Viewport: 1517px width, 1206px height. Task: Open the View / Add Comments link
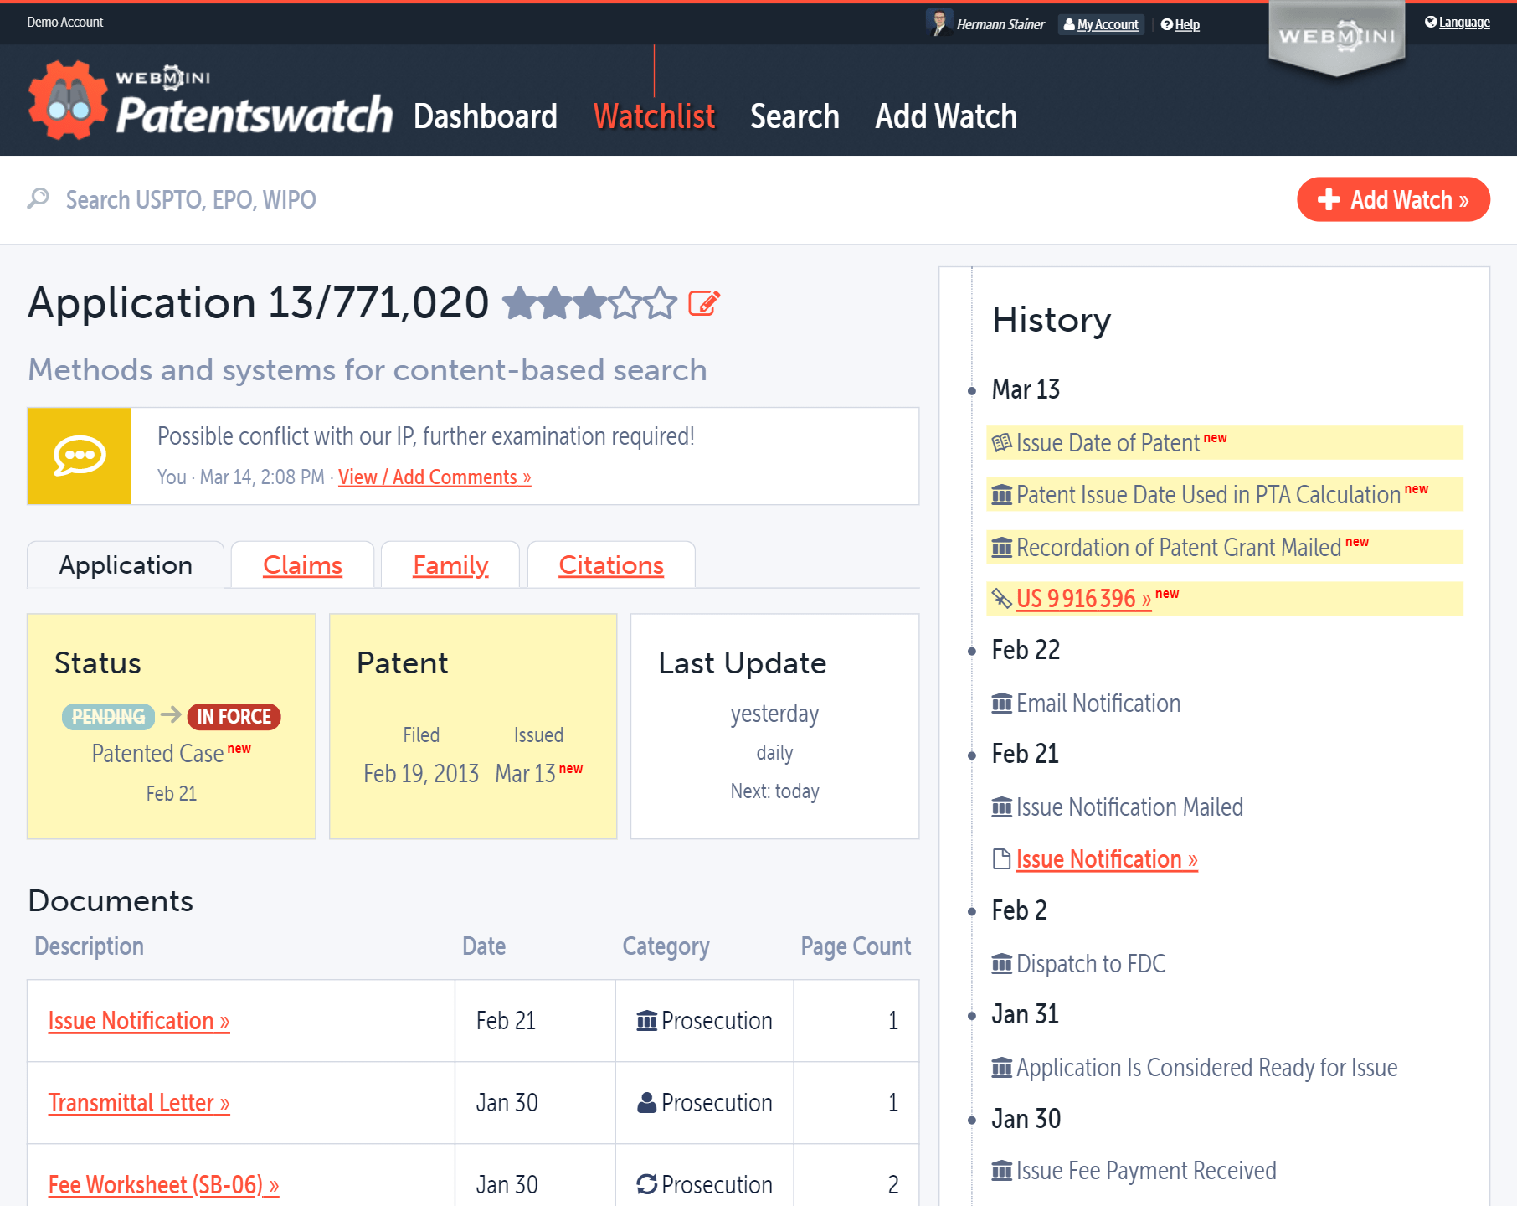click(434, 477)
